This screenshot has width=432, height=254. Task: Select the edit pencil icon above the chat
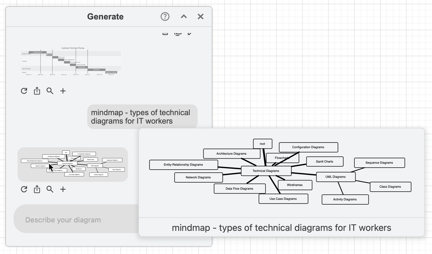click(x=190, y=33)
